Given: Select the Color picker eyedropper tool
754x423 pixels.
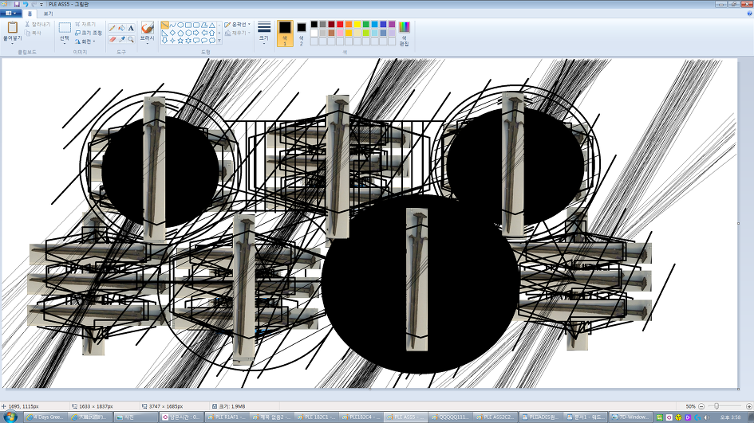Looking at the screenshot, I should coord(121,39).
